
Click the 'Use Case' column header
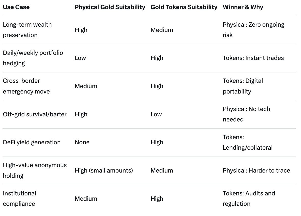(x=16, y=7)
